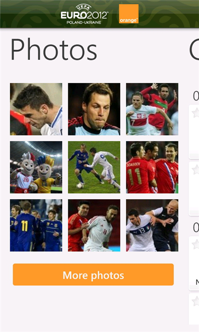The width and height of the screenshot is (199, 332).
Task: Select the Photos section heading
Action: [54, 49]
